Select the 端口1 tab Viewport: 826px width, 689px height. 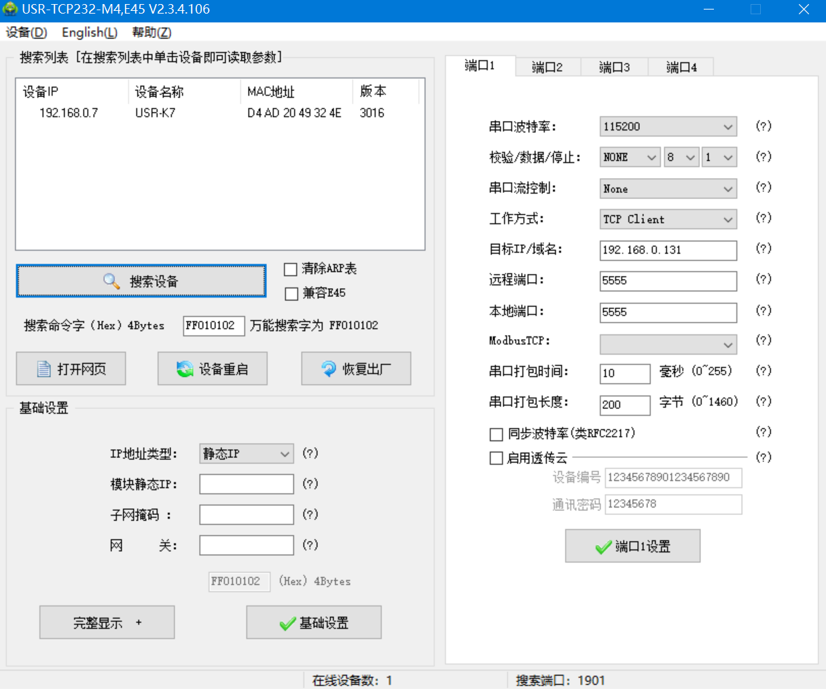tap(480, 65)
